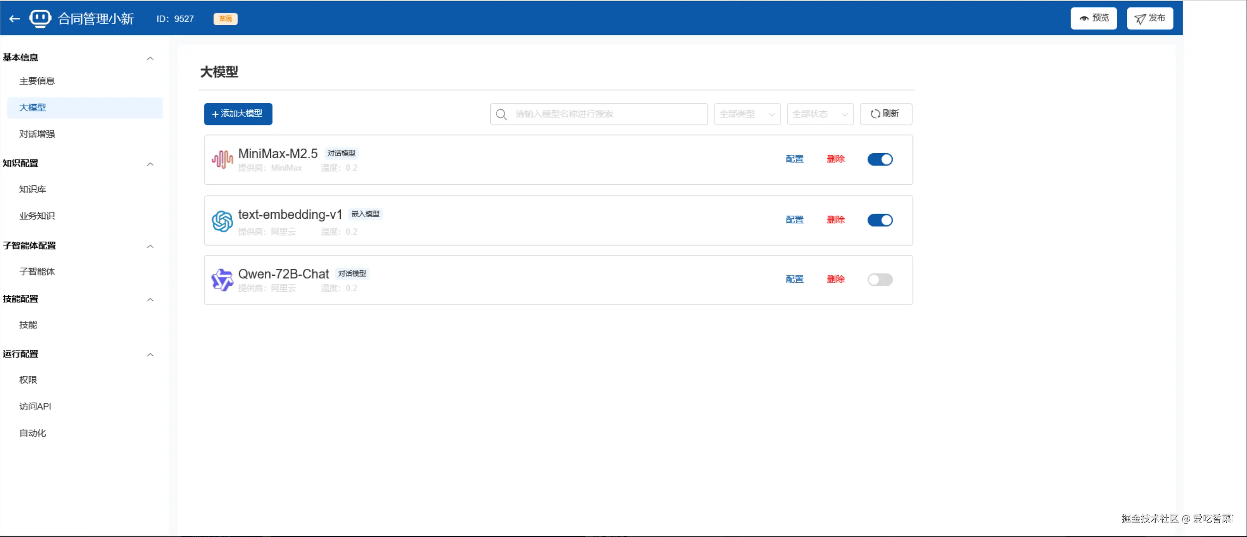Select 大模型 in the sidebar
This screenshot has width=1247, height=537.
tap(85, 107)
